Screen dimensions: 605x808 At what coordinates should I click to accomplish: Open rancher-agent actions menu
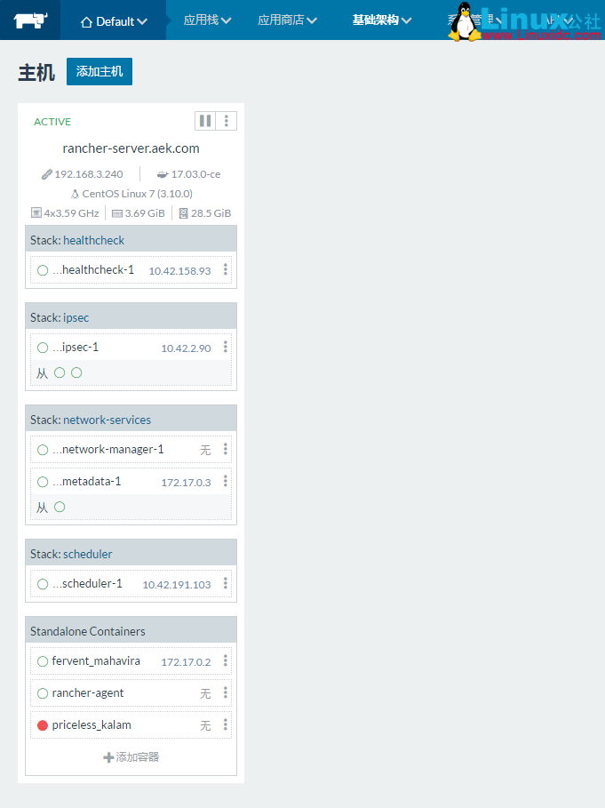[226, 692]
